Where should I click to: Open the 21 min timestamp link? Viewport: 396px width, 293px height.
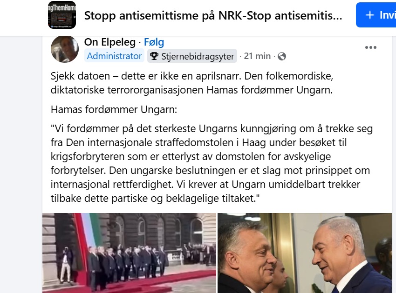[257, 56]
